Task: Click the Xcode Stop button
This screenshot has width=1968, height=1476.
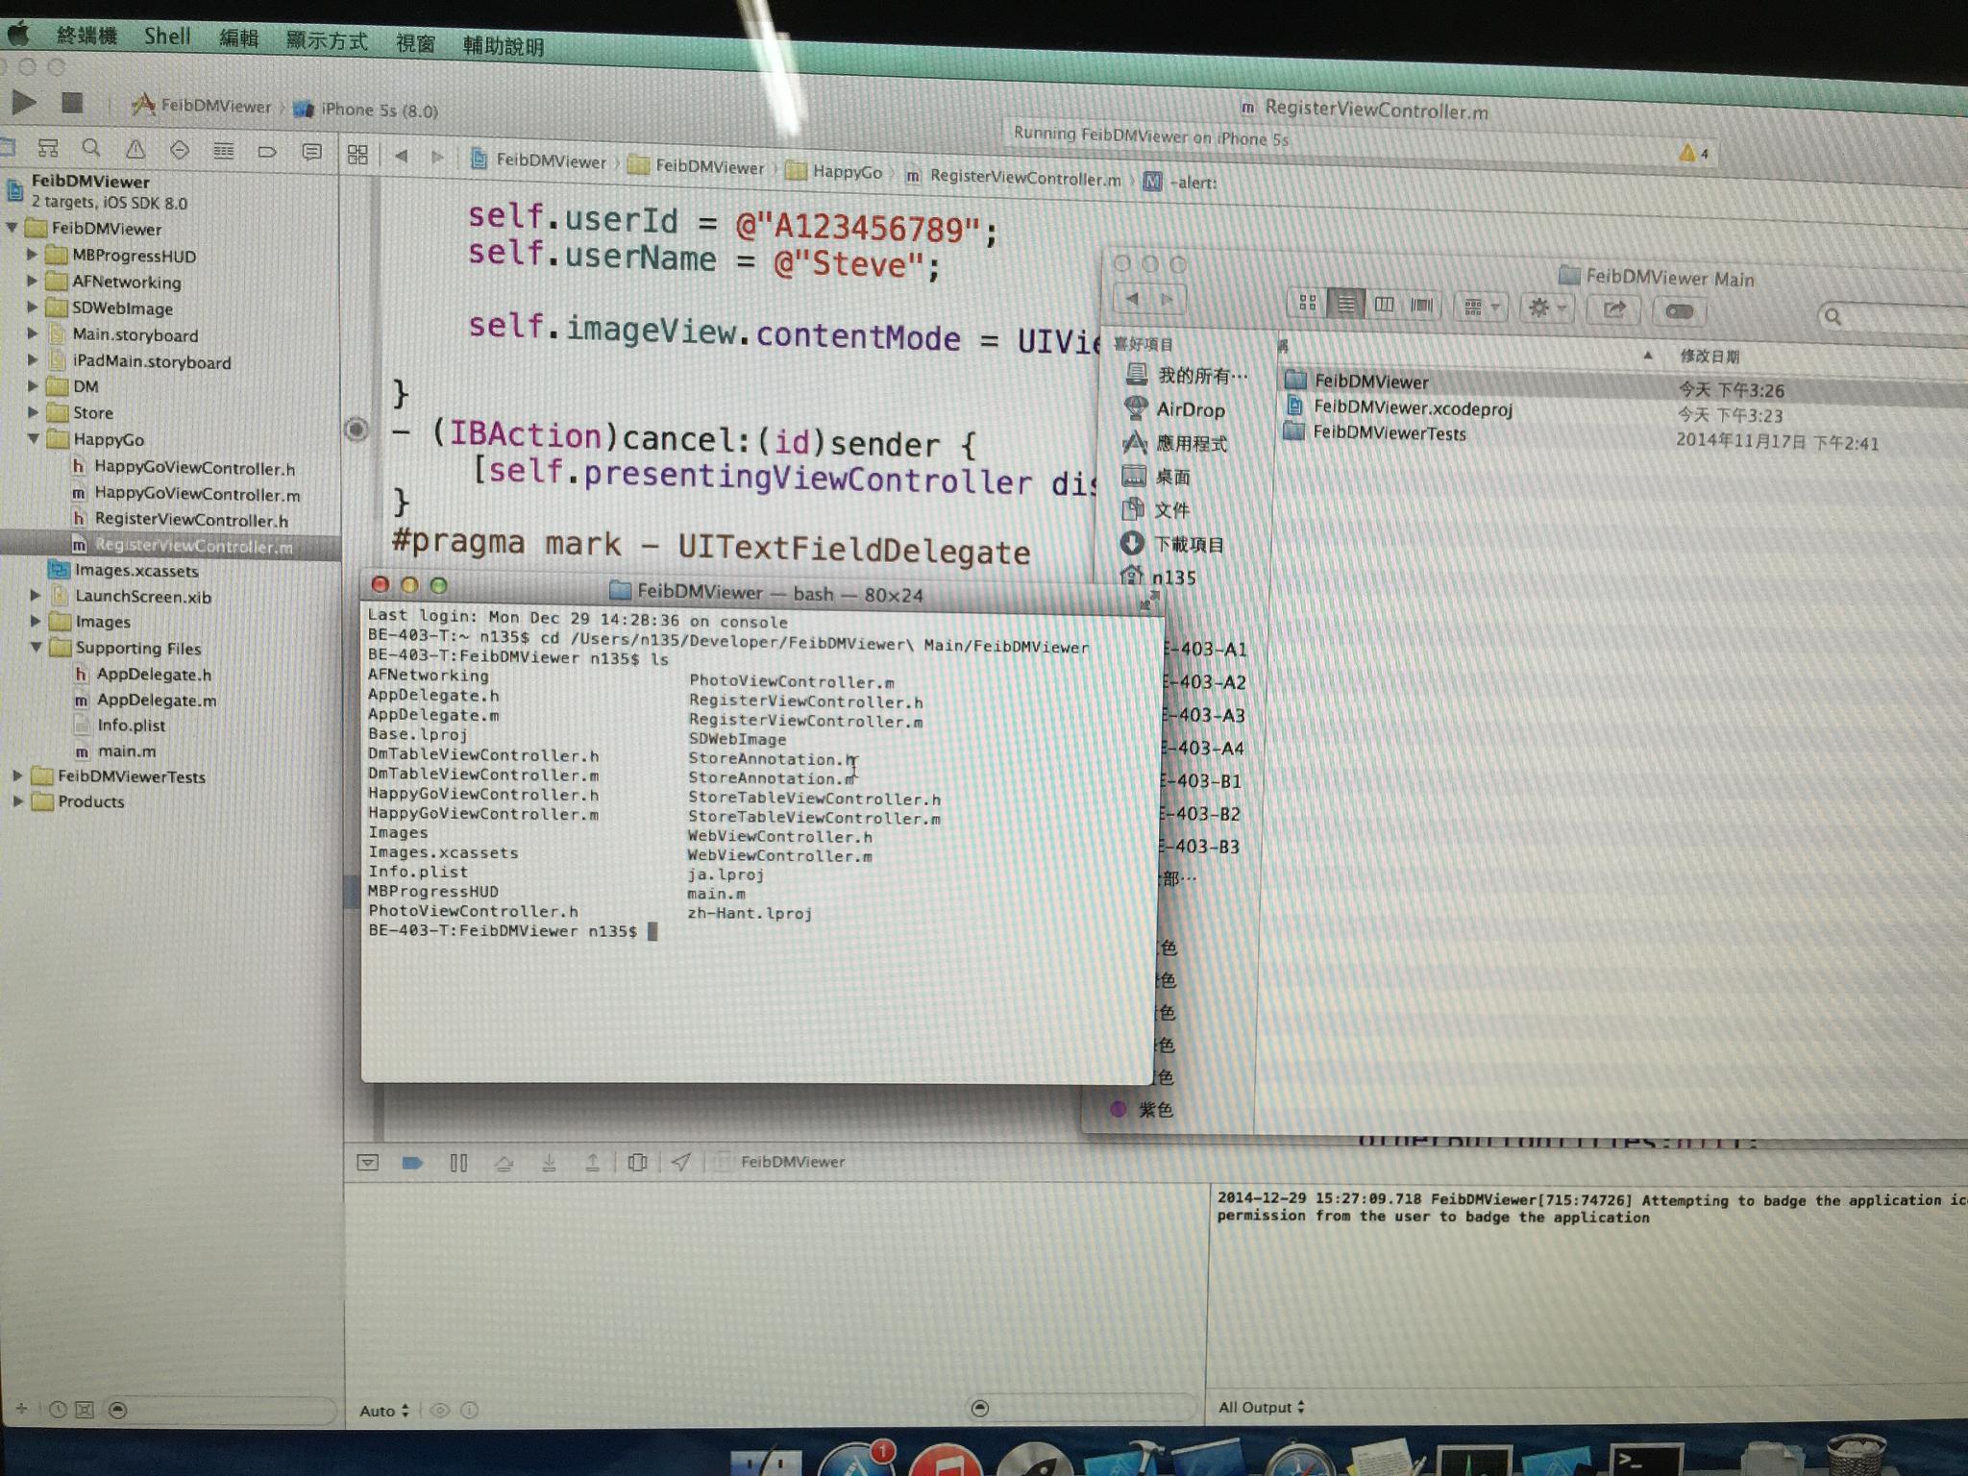Action: point(72,103)
